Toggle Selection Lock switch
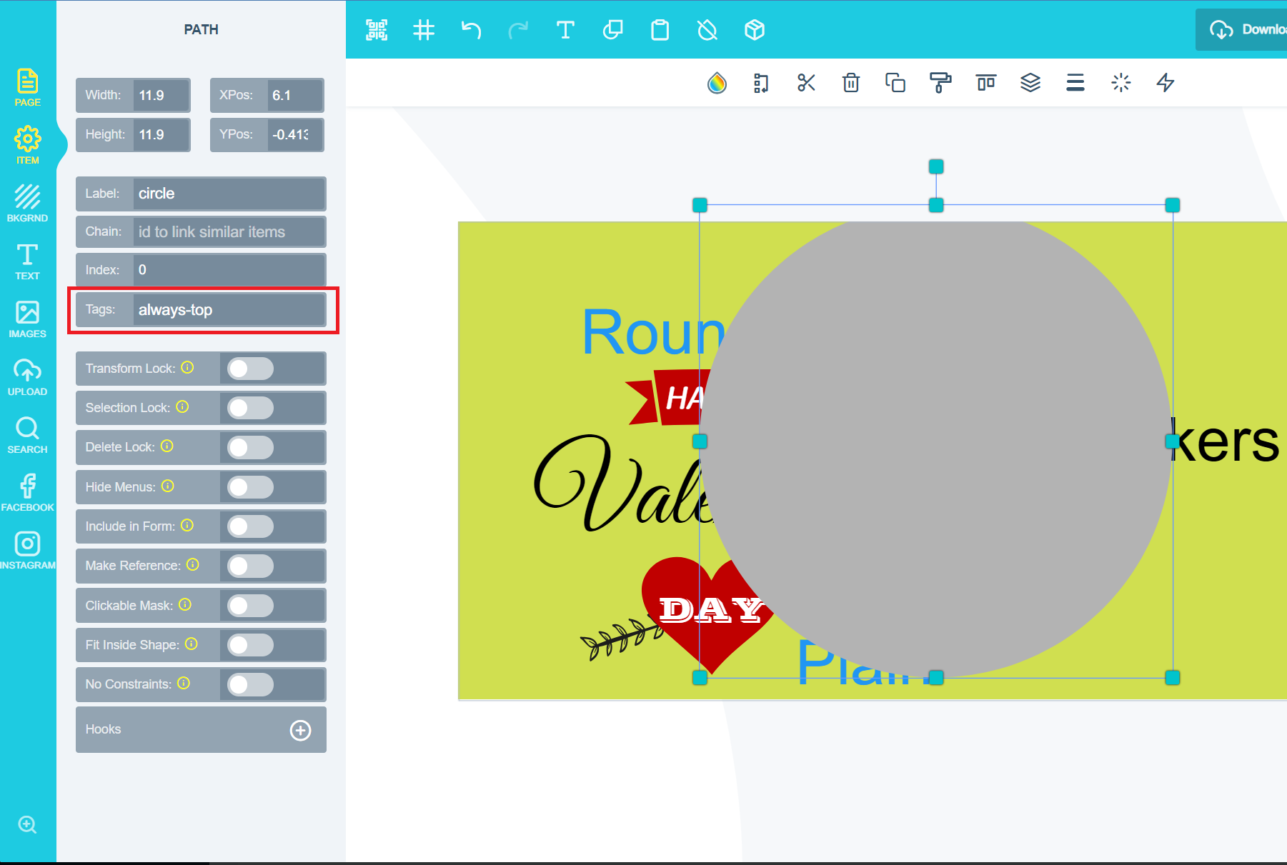 point(250,408)
